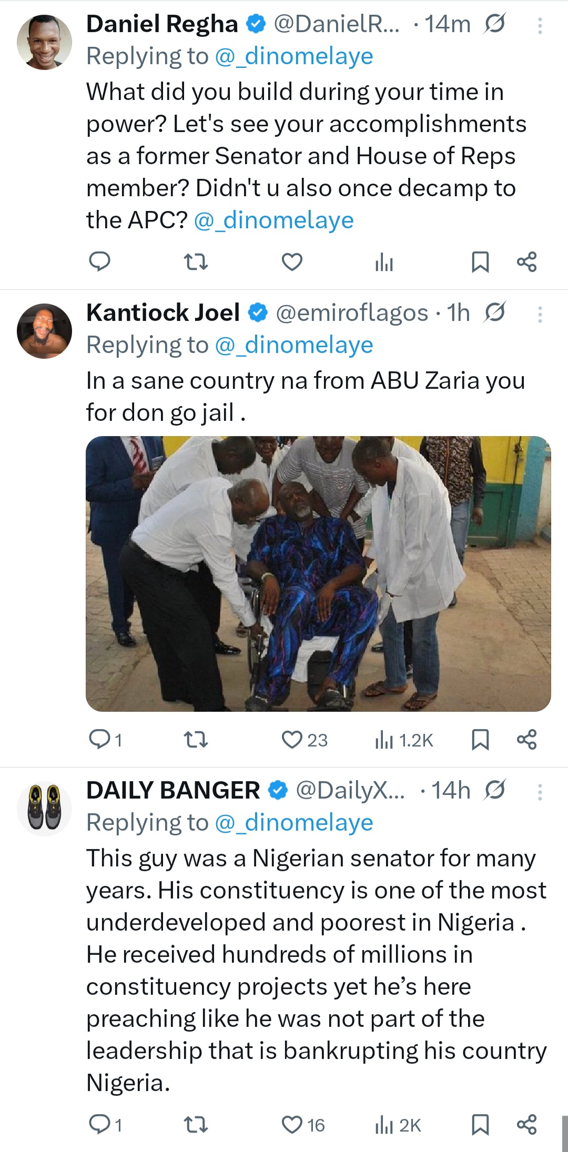Open the more options menu on Daniel Regha's tweet
568x1152 pixels.
tap(540, 24)
